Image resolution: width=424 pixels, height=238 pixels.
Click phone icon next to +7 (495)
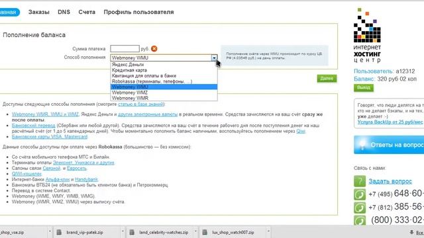360,194
